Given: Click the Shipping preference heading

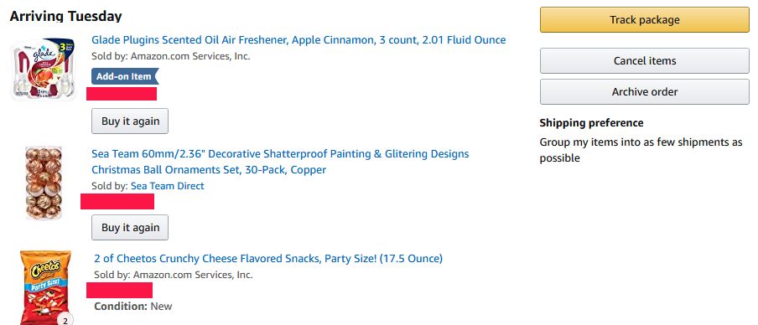Looking at the screenshot, I should pos(591,122).
